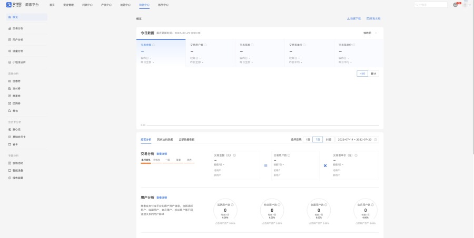
Task: Open date picker 2022-07-14 ~ 2022-07-20
Action: click(x=357, y=140)
